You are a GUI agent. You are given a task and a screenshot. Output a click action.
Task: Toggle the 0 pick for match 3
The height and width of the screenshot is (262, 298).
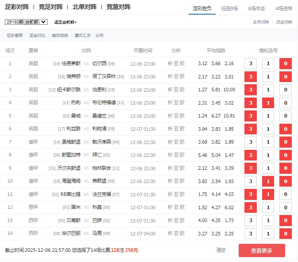pos(286,90)
